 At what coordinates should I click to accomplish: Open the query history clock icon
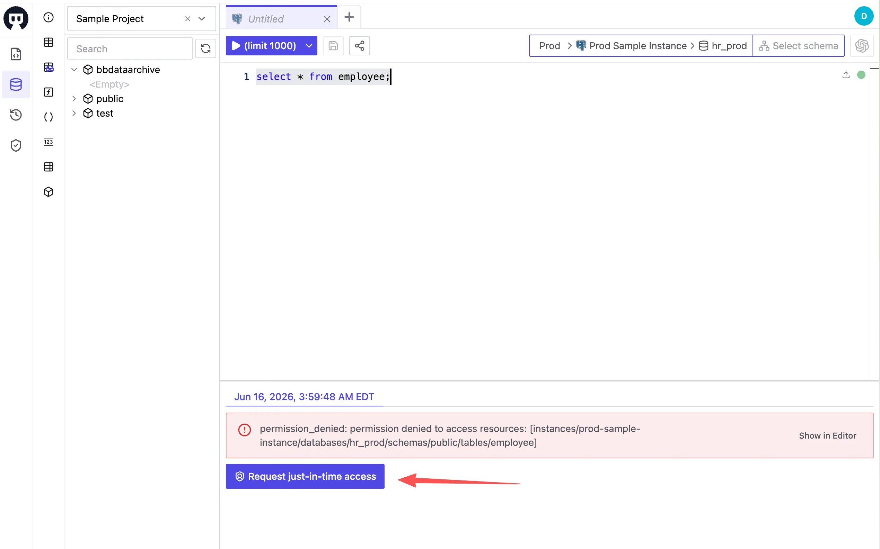pyautogui.click(x=16, y=115)
